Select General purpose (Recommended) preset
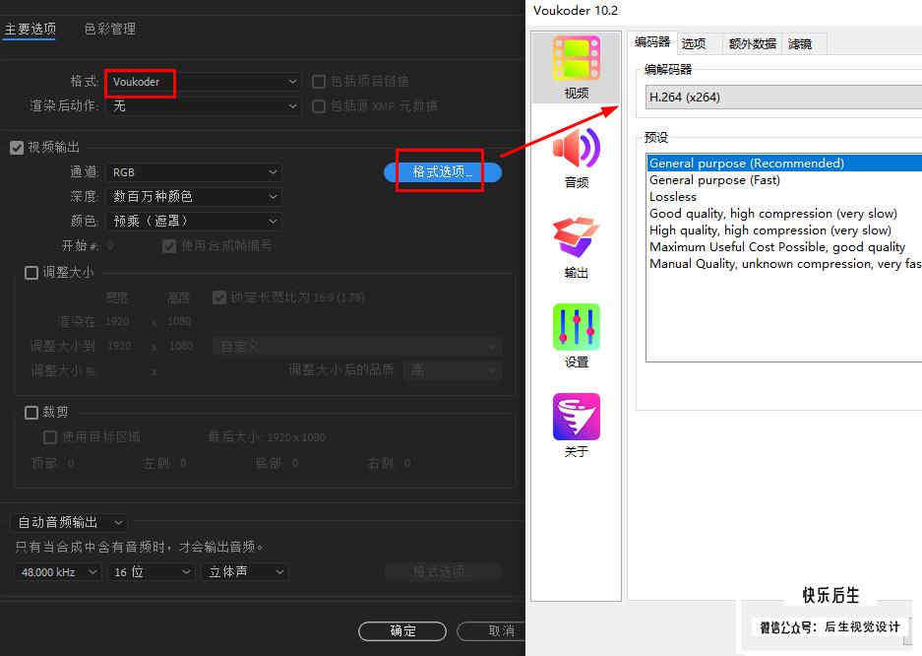922x656 pixels. (784, 163)
